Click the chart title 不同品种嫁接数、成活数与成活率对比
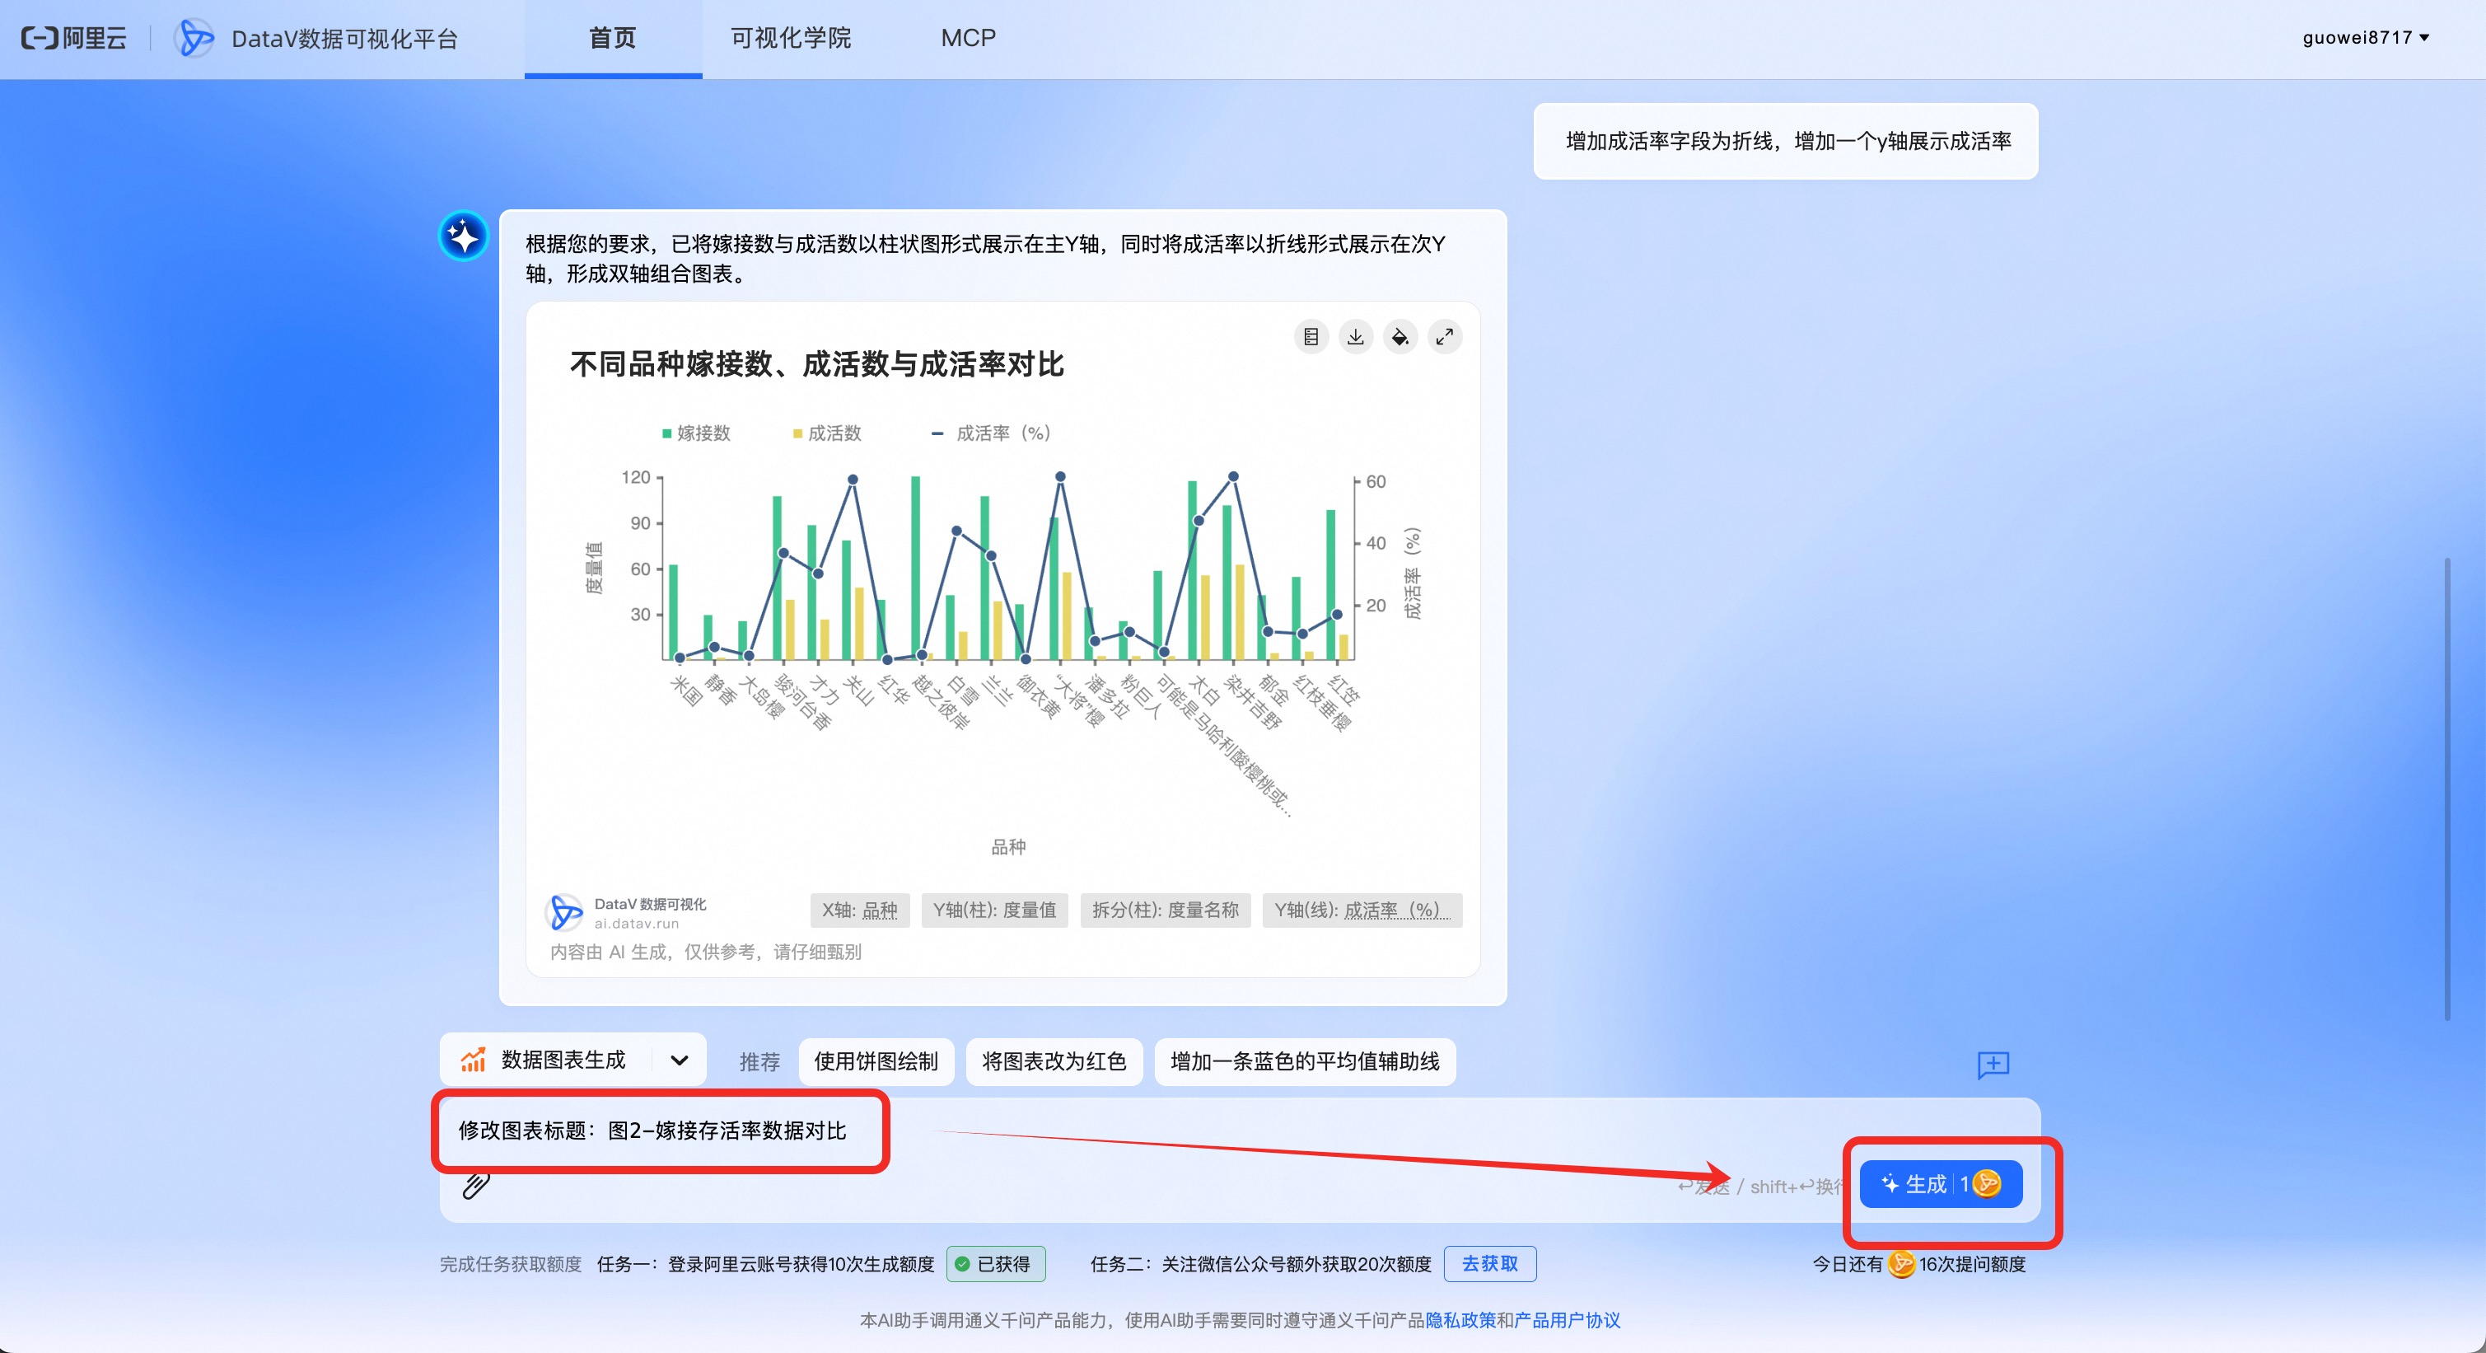The height and width of the screenshot is (1353, 2486). click(x=816, y=365)
